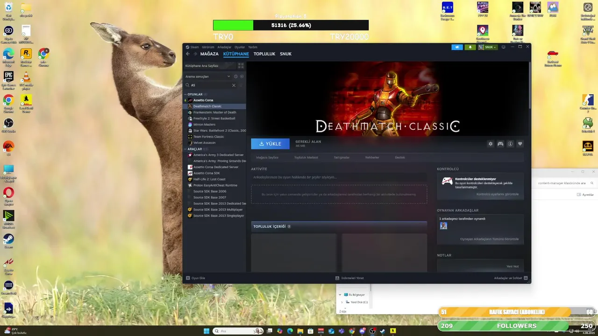The width and height of the screenshot is (598, 336).
Task: Open OBS Studio desktop icon
Action: click(x=8, y=125)
